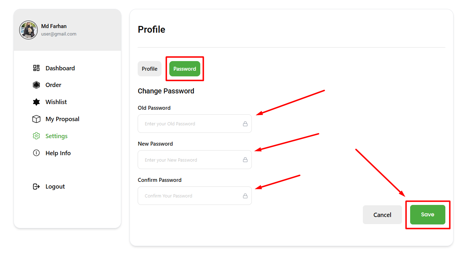Screen dimensions: 461x255
Task: Open the My Proposal menu item
Action: pyautogui.click(x=56, y=119)
